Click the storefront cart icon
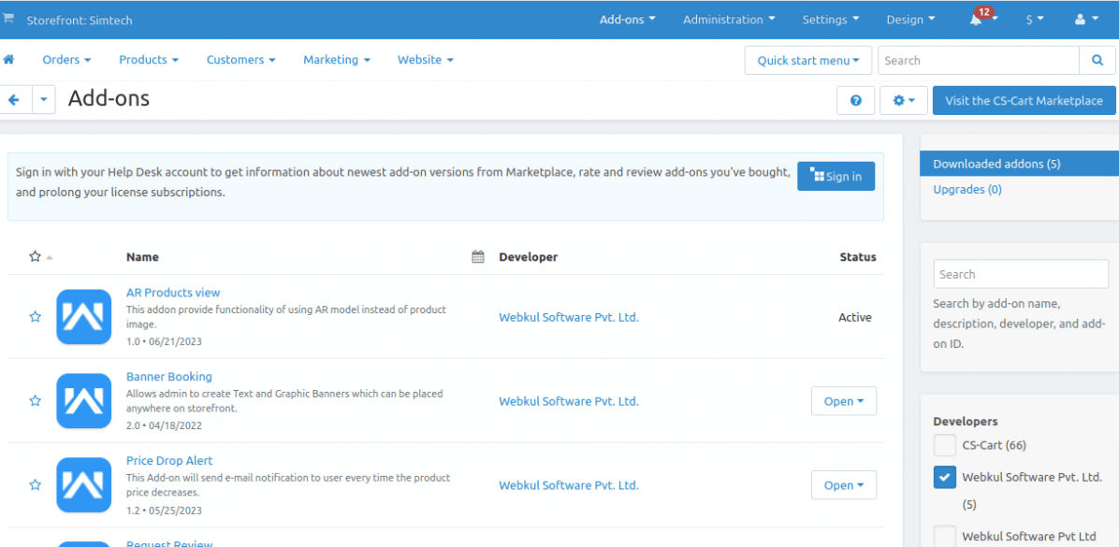Screen dimensions: 1119x547 tap(7, 19)
